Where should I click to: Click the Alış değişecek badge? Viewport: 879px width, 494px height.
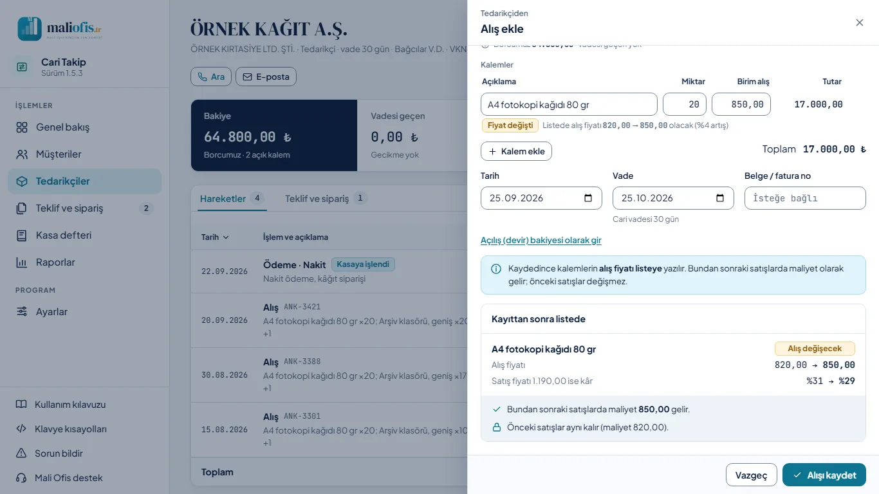(815, 349)
